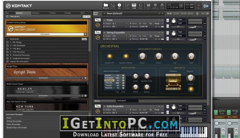Click the Native Instruments NI logo

click(x=206, y=6)
